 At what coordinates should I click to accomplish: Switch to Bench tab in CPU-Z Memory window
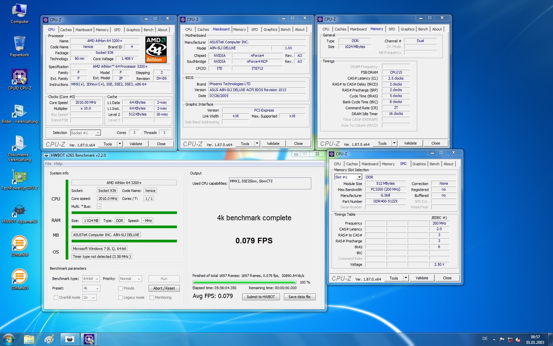[423, 29]
